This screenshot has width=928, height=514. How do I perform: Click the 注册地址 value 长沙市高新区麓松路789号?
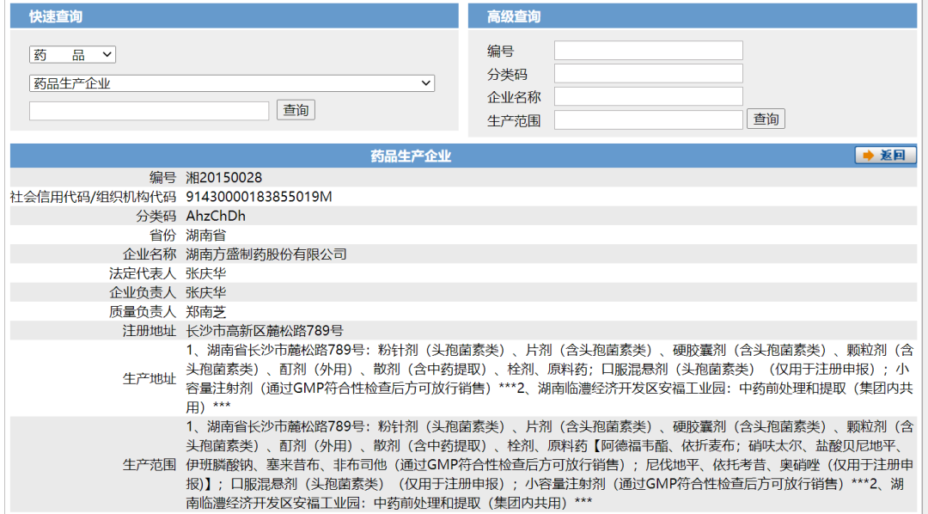click(x=265, y=330)
